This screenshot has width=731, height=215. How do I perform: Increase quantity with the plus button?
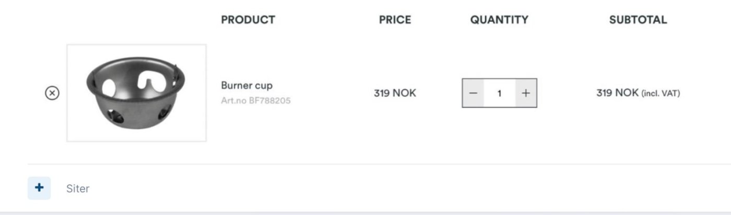coord(526,93)
